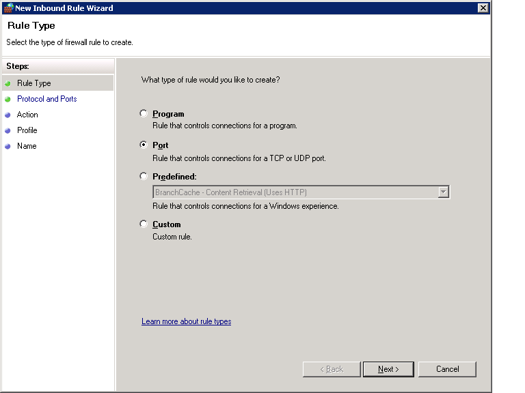Screen dimensions: 525x393
Task: Click the firewall wizard title bar icon
Action: pos(9,8)
